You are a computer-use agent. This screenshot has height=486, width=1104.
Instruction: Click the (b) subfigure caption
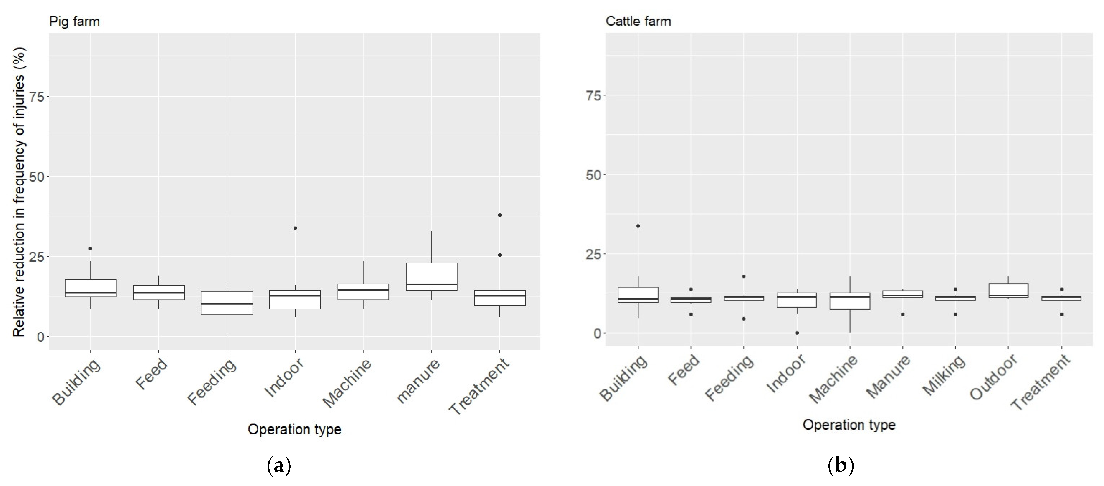[840, 466]
